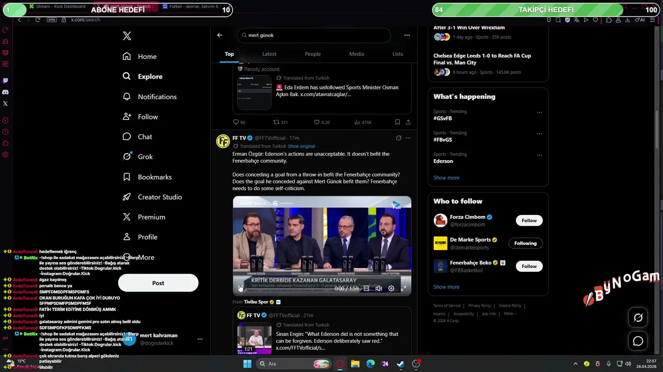663x372 pixels.
Task: Open floating messages chat button
Action: [638, 341]
